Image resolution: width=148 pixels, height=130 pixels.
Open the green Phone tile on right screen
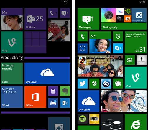[x=83, y=36]
